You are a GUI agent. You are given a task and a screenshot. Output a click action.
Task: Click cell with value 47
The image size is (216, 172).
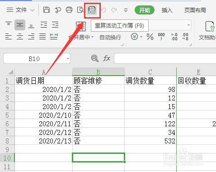(x=150, y=115)
